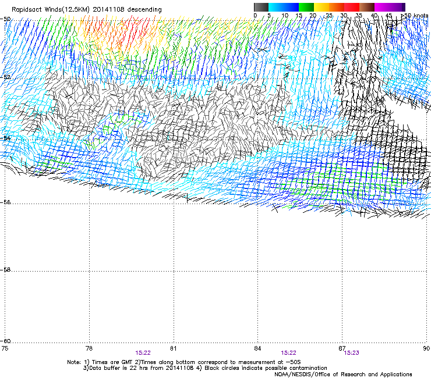Click the '87' longitude axis label
This screenshot has height=378, width=431.
coord(342,348)
